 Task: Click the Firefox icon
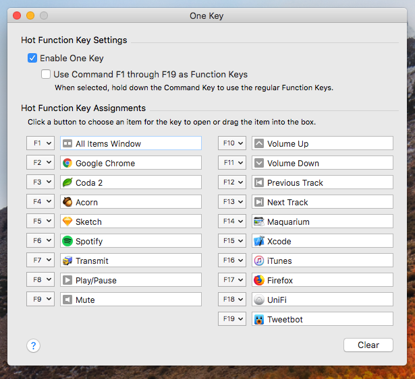click(x=259, y=280)
